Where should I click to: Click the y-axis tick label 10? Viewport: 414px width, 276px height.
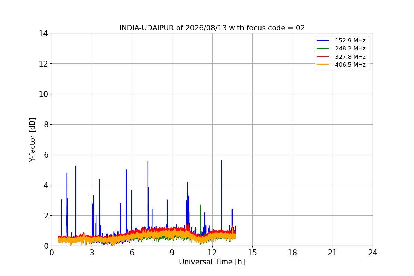pos(43,94)
